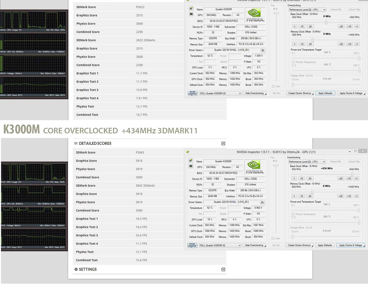Tick the Auto fan checkbox in the stock window

[x=273, y=86]
